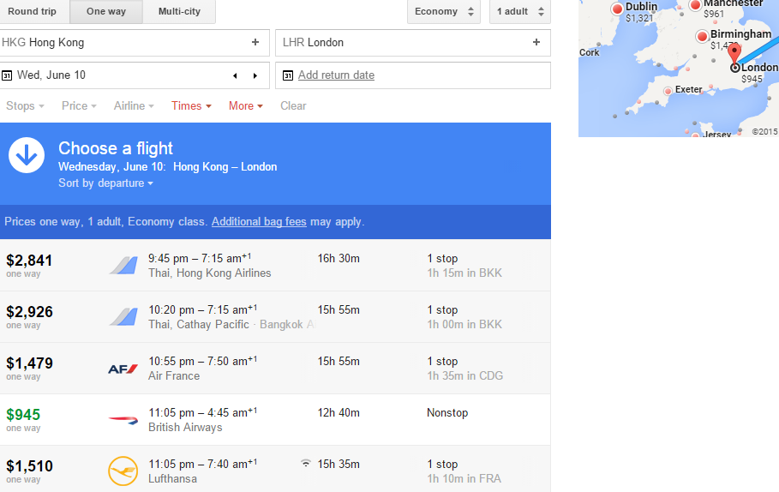This screenshot has width=779, height=492.
Task: Open the More filter dropdown
Action: click(245, 105)
